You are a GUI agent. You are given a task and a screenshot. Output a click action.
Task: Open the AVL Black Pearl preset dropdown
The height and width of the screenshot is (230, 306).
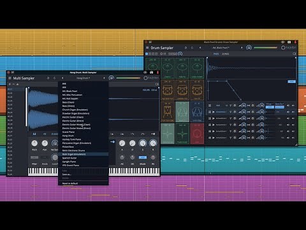(x=221, y=48)
